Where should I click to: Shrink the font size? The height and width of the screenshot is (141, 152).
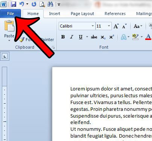124,26
